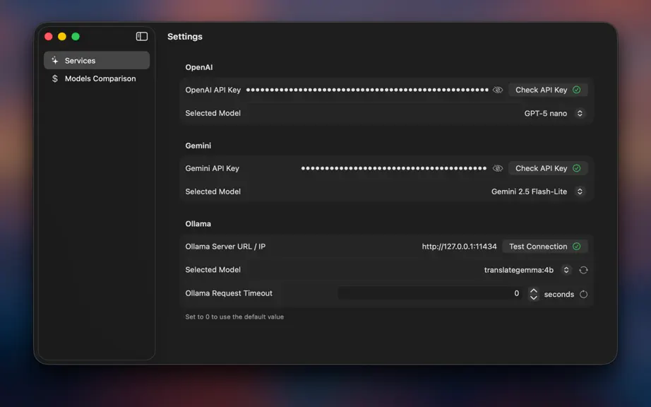Click the Settings title text

(x=185, y=37)
